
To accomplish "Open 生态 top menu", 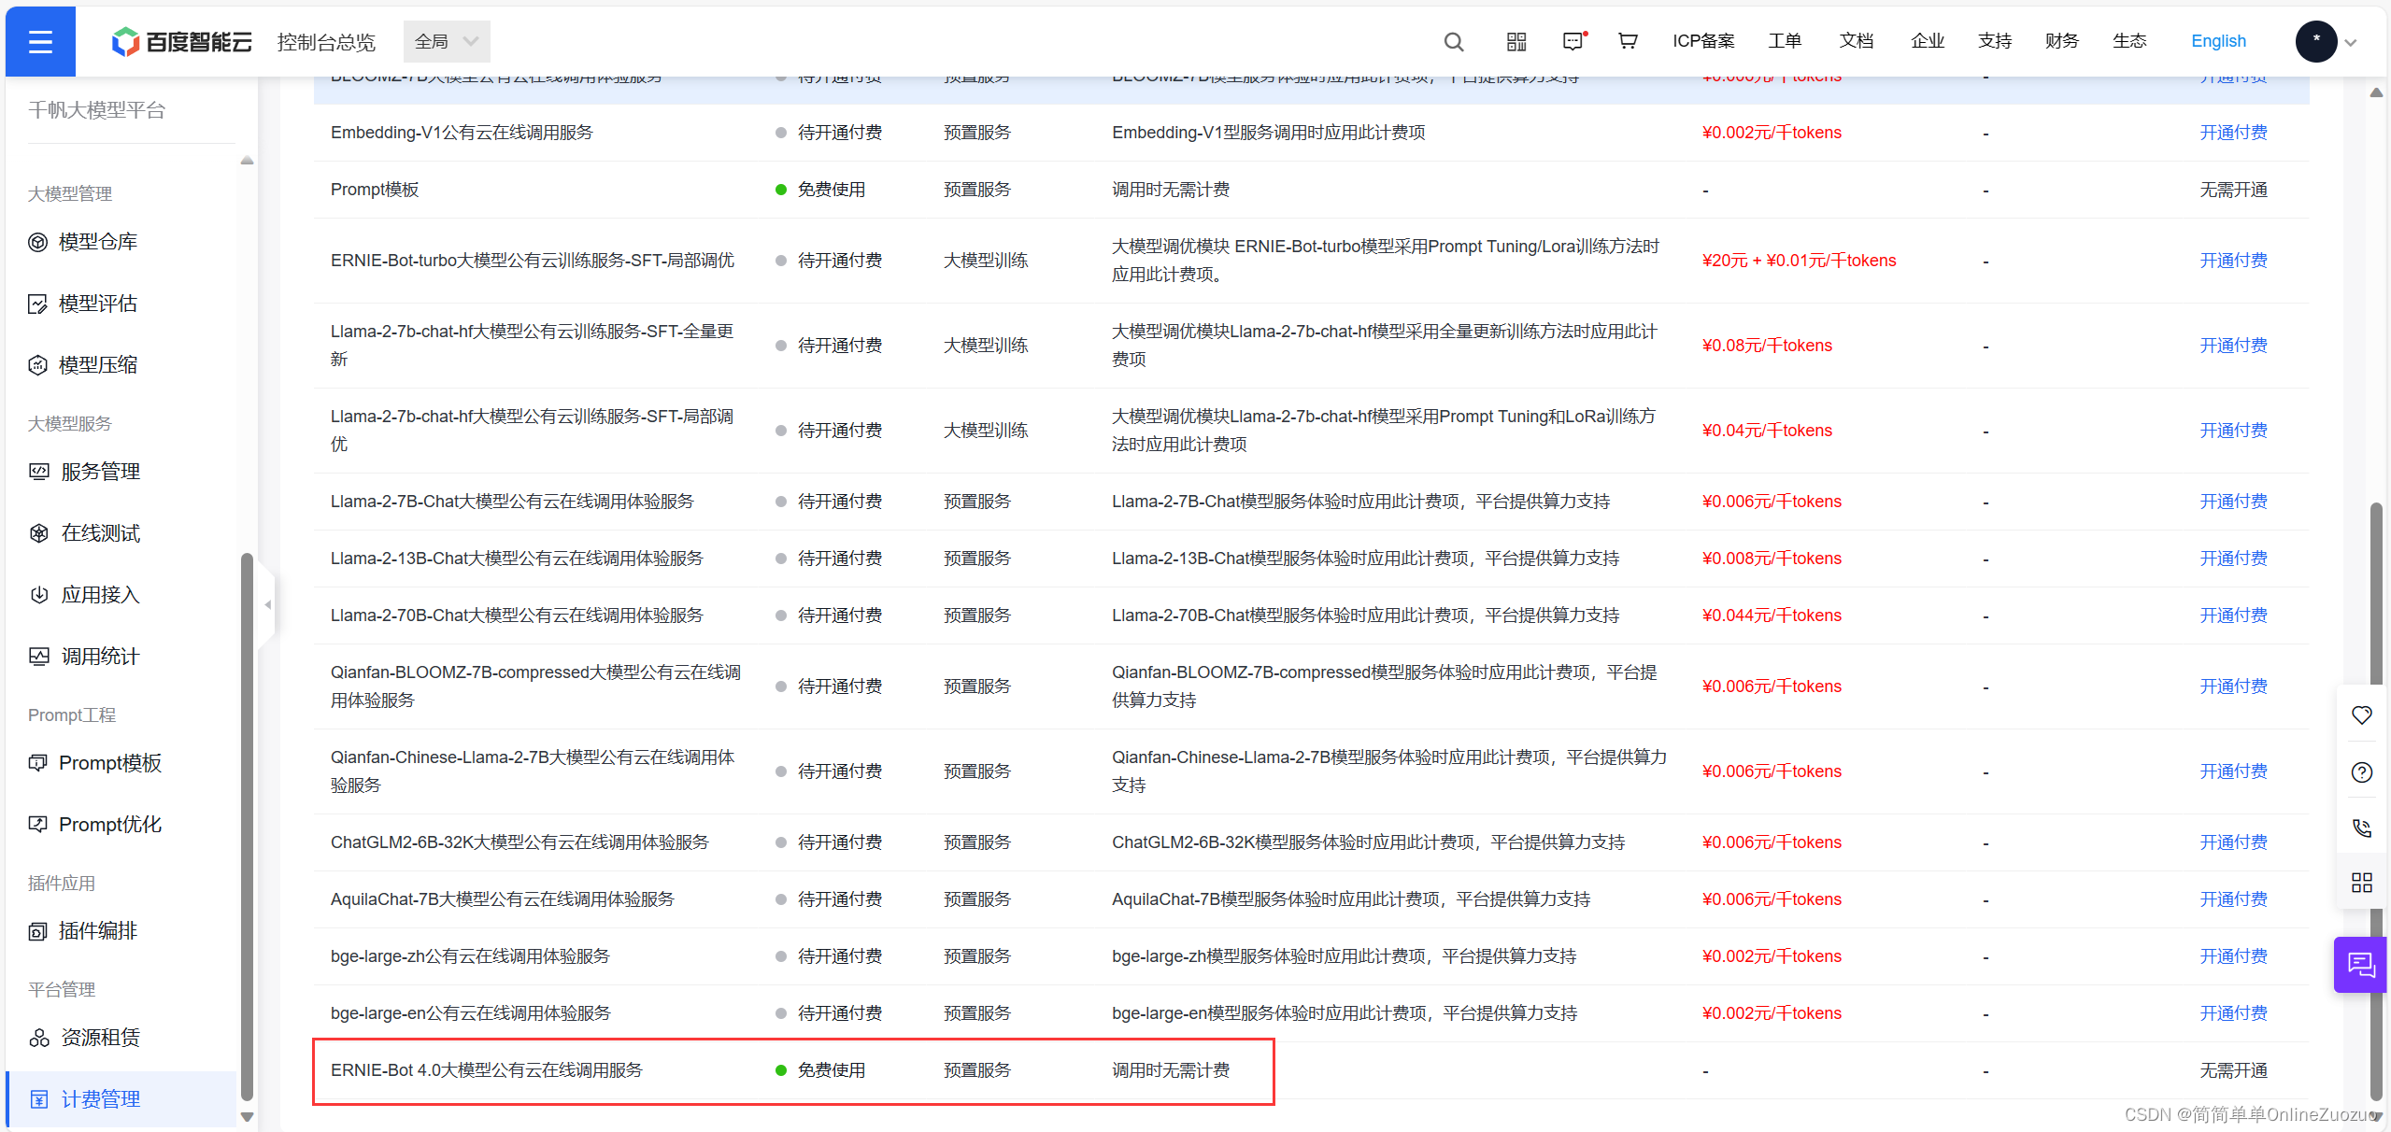I will click(2129, 41).
